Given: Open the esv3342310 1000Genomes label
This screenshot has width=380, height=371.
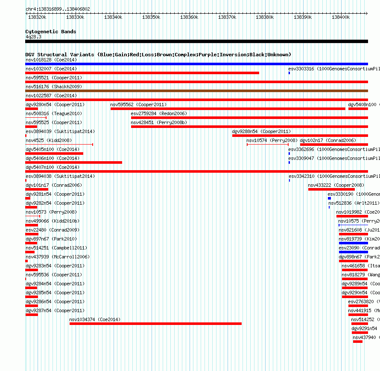Looking at the screenshot, I should click(334, 176).
